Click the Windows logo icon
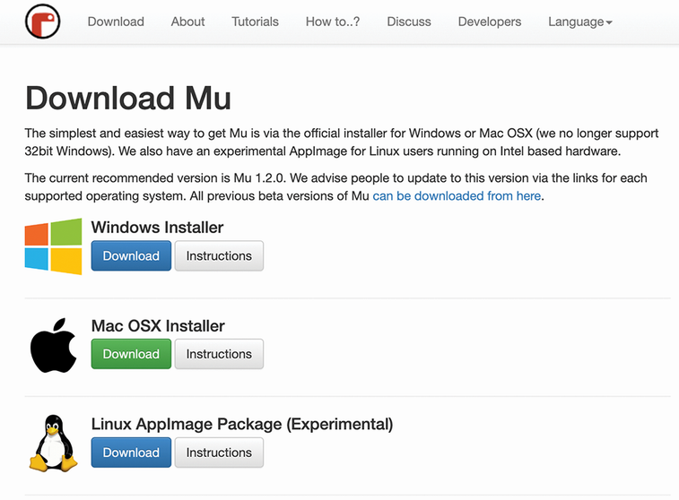Image resolution: width=679 pixels, height=500 pixels. (53, 246)
